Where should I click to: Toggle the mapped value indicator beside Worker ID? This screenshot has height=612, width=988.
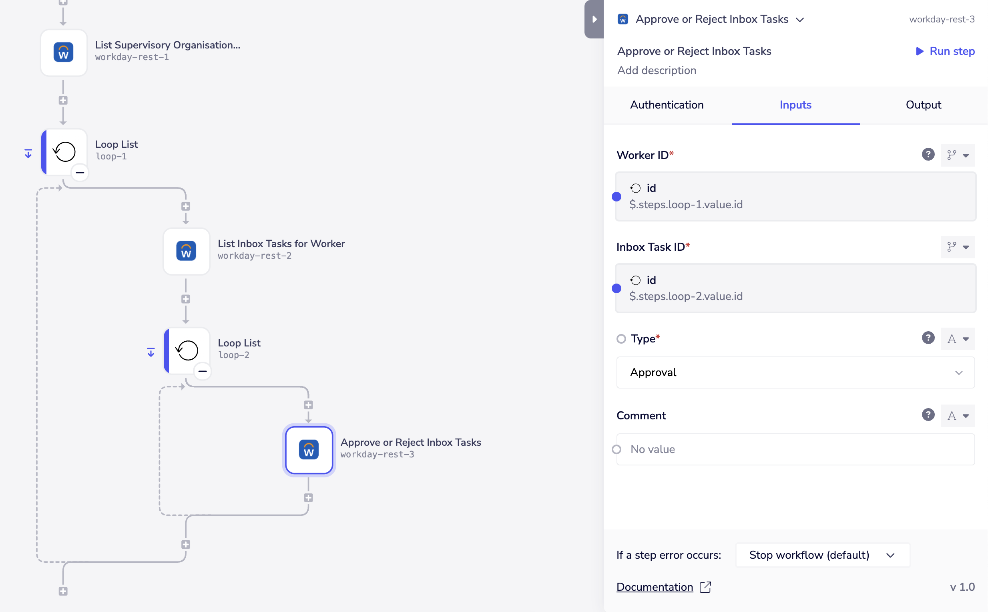pyautogui.click(x=616, y=196)
